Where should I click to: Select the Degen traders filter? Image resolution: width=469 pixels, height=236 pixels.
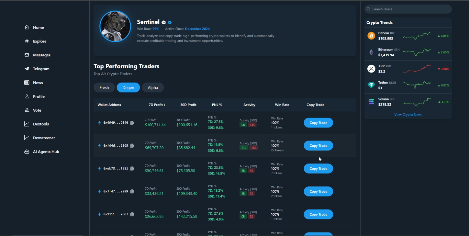point(128,87)
